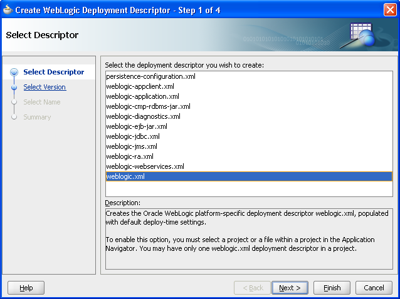Click the Select Descriptor step bullet icon
This screenshot has height=299, width=400.
14,73
